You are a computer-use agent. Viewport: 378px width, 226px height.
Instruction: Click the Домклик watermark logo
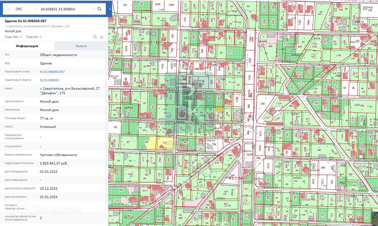[x=49, y=209]
